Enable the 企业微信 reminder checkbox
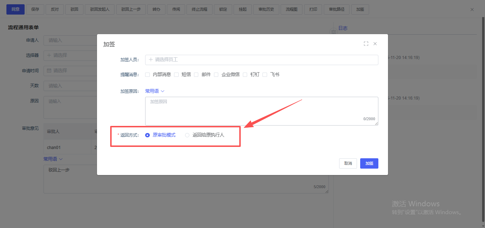Viewport: 485px width, 228px height. (216, 75)
